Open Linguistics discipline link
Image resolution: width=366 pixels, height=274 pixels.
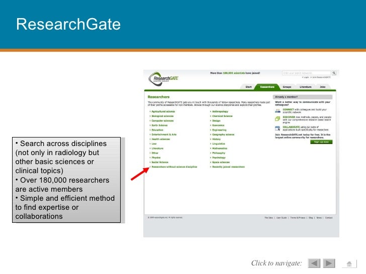click(219, 144)
